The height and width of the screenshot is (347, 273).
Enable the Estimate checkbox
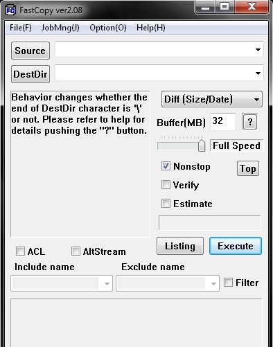point(166,204)
